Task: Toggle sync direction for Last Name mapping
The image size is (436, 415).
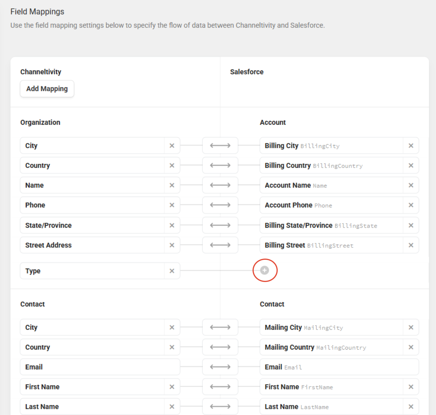Action: pyautogui.click(x=220, y=406)
